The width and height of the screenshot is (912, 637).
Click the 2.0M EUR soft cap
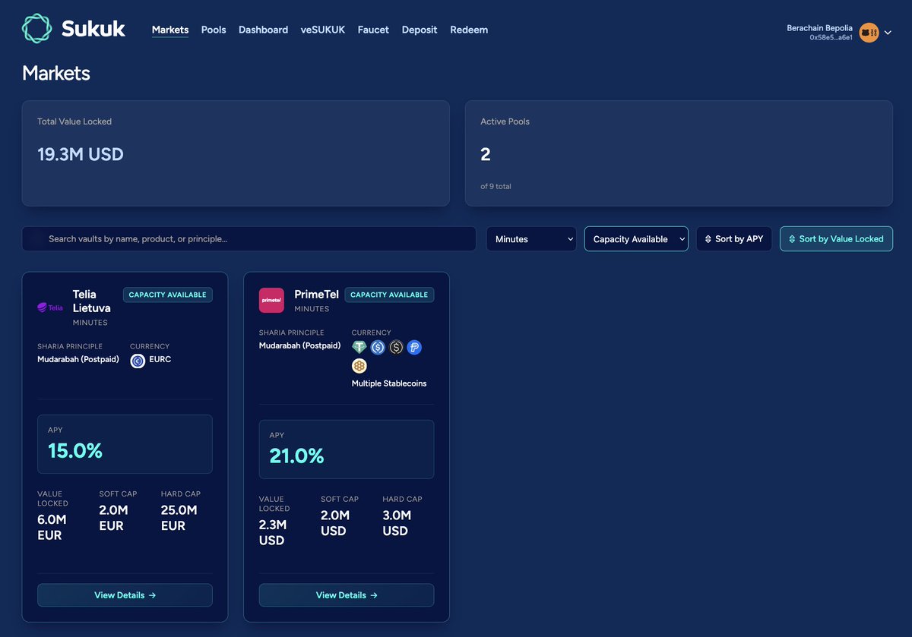[114, 518]
